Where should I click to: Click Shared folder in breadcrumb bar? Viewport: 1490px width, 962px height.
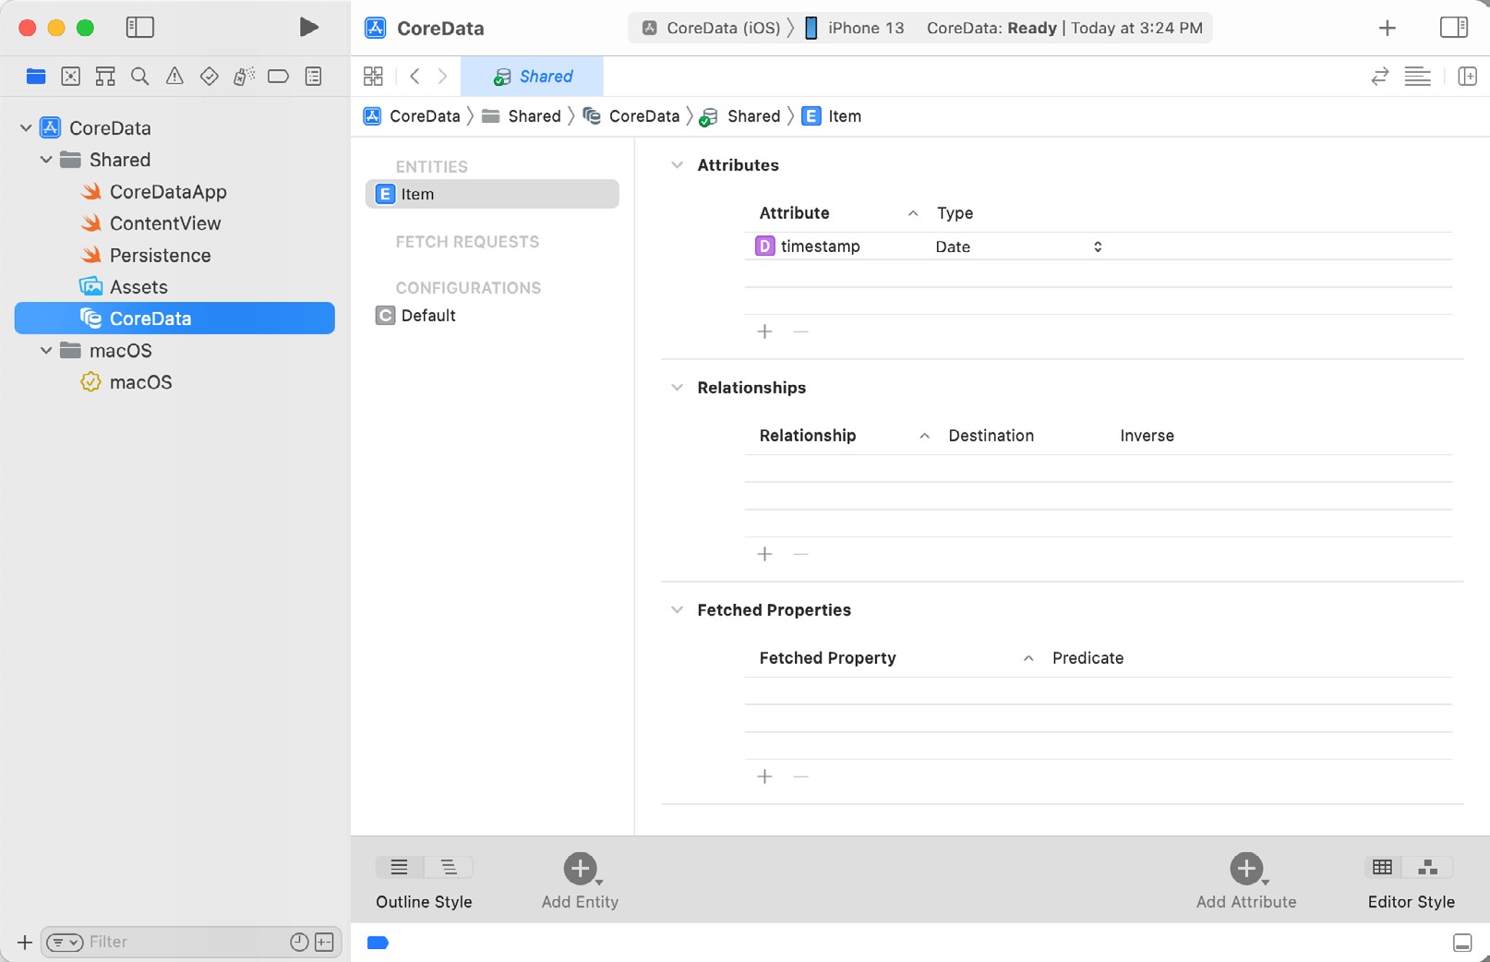[x=522, y=116]
